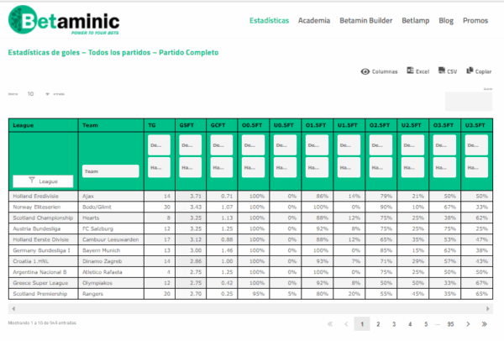
Task: Go to the first page double-arrow
Action: click(330, 324)
